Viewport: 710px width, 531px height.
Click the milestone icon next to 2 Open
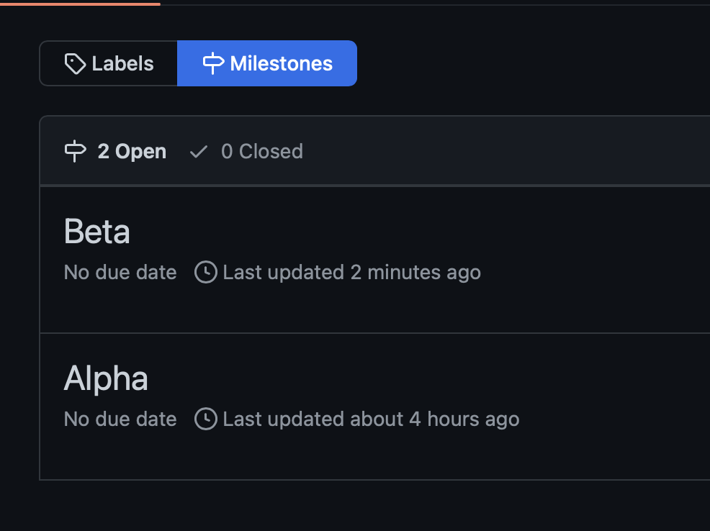75,151
